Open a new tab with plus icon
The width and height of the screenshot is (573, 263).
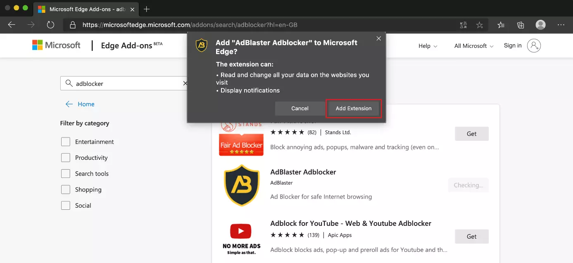pyautogui.click(x=147, y=9)
